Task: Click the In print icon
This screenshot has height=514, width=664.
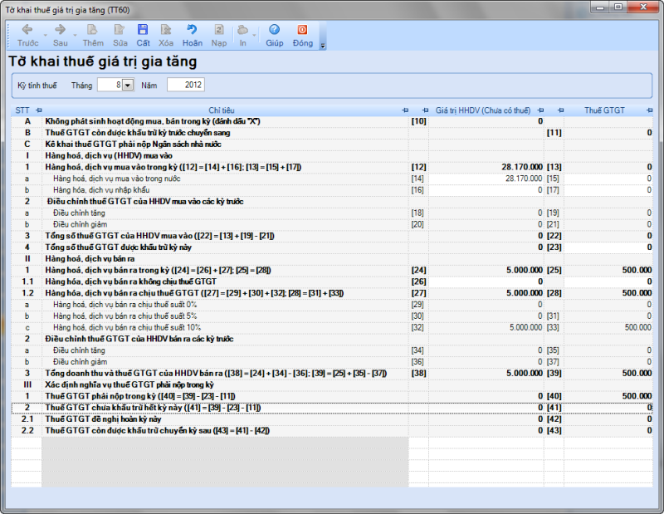Action: point(242,30)
